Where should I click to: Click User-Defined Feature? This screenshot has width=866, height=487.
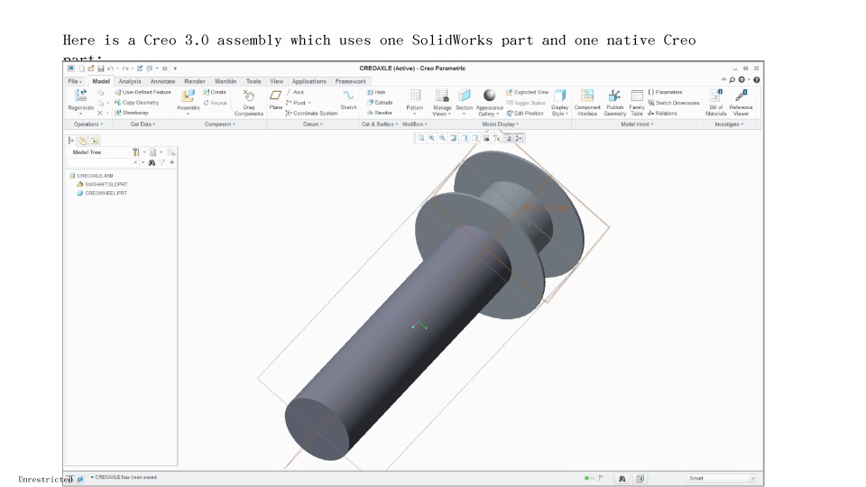(x=143, y=92)
